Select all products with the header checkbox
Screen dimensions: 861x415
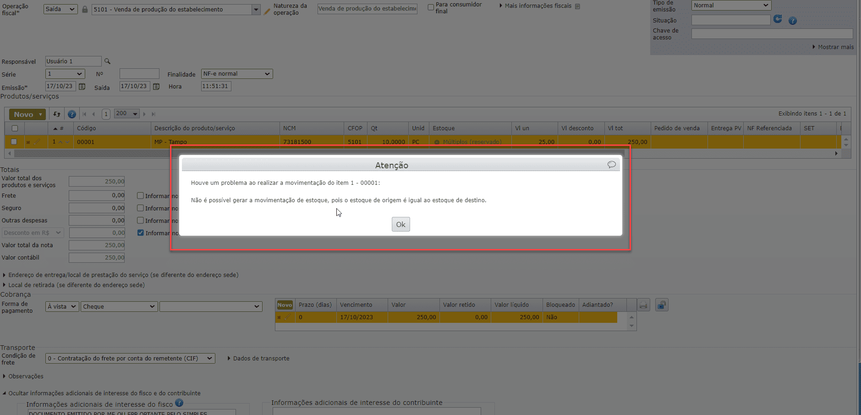click(x=15, y=128)
